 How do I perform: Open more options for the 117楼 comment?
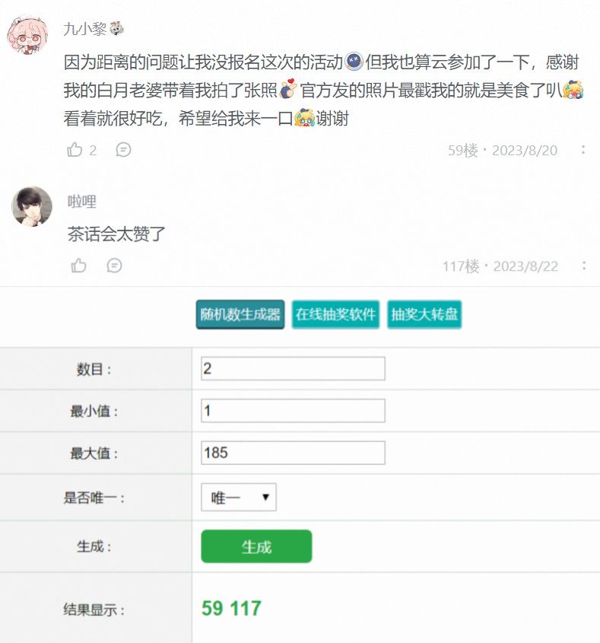583,266
